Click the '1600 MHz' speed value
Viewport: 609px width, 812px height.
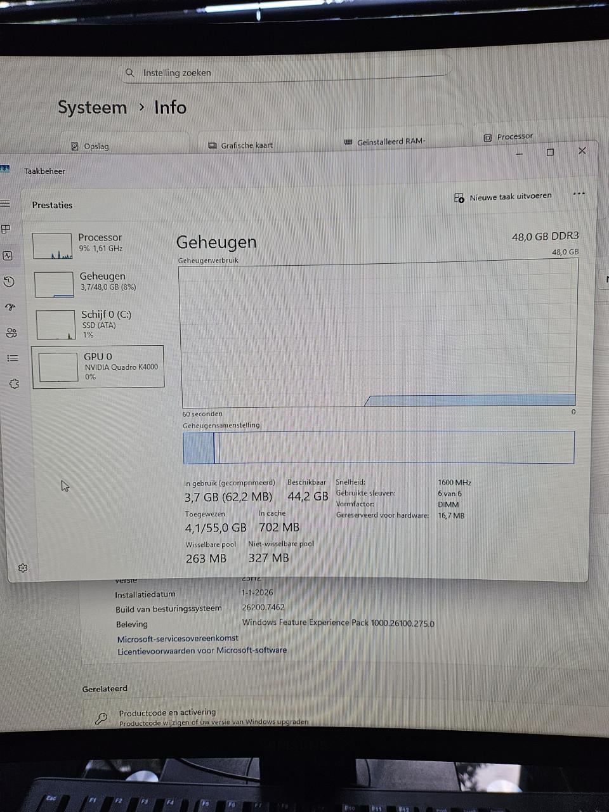coord(455,483)
